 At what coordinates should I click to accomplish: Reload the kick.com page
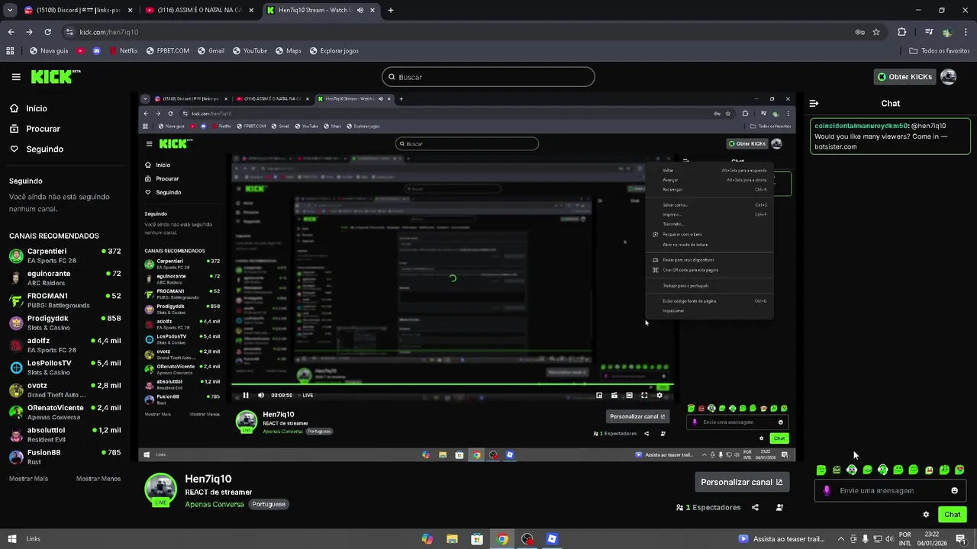47,32
